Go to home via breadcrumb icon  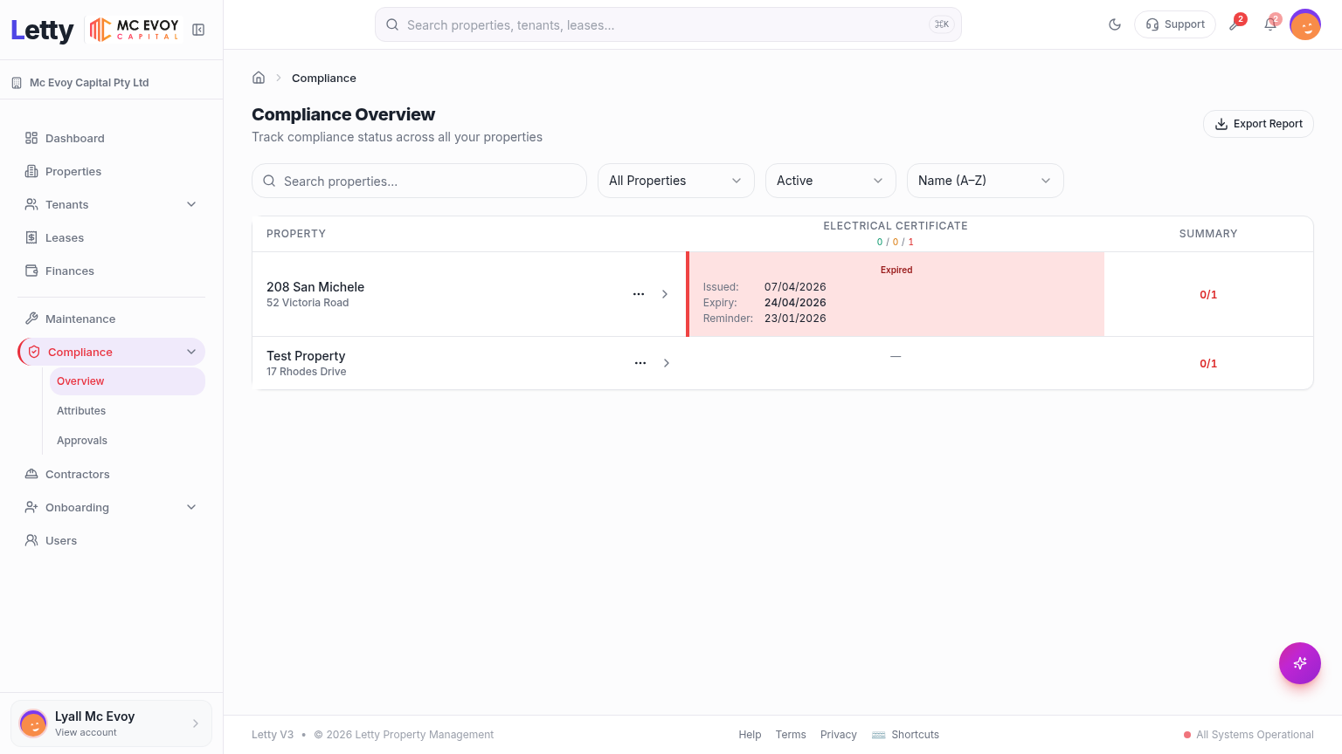259,78
